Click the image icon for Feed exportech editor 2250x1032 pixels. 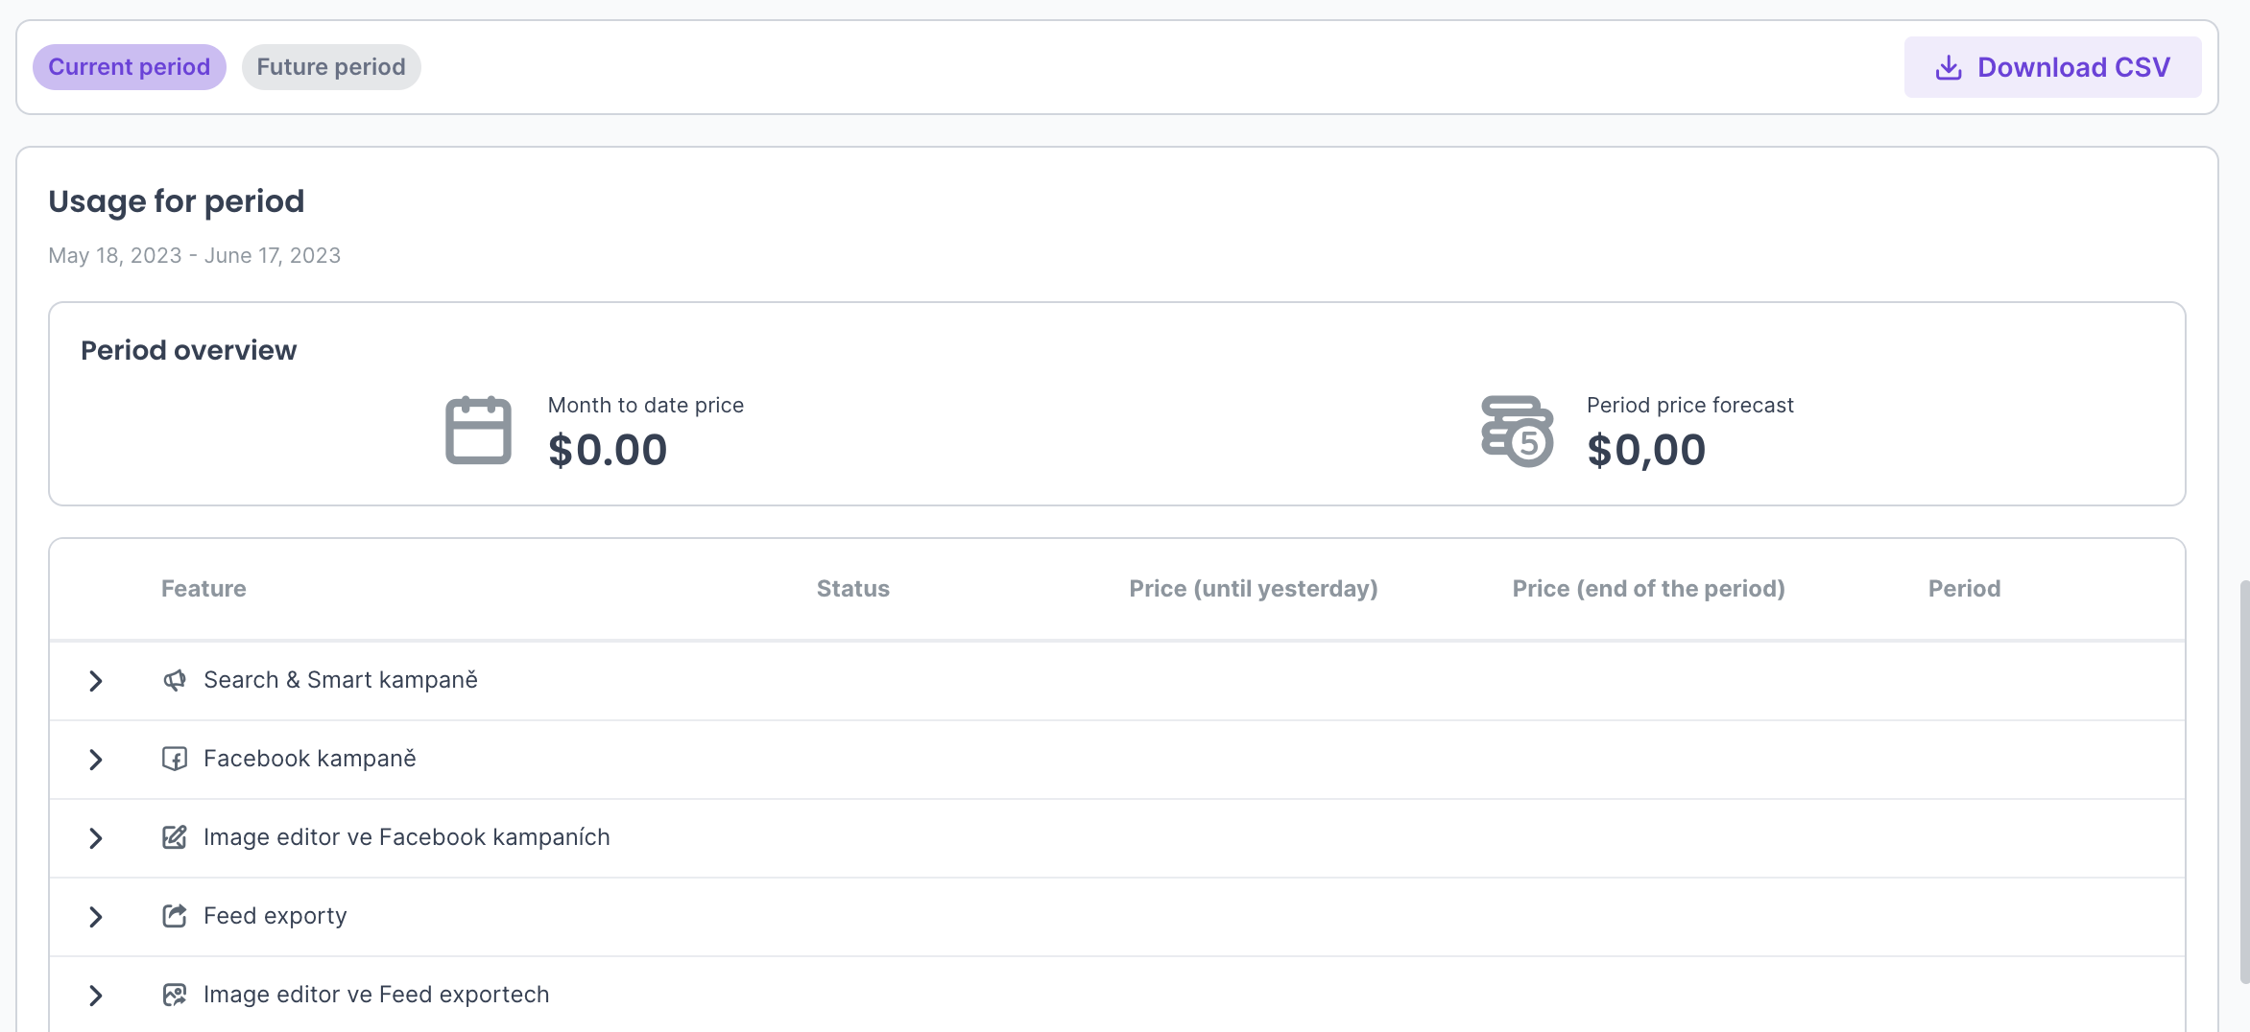(174, 995)
